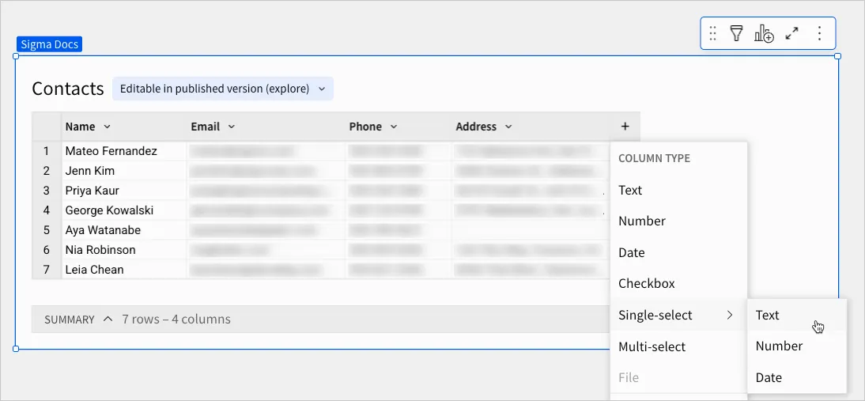Expand the element with the arrows icon

[792, 33]
